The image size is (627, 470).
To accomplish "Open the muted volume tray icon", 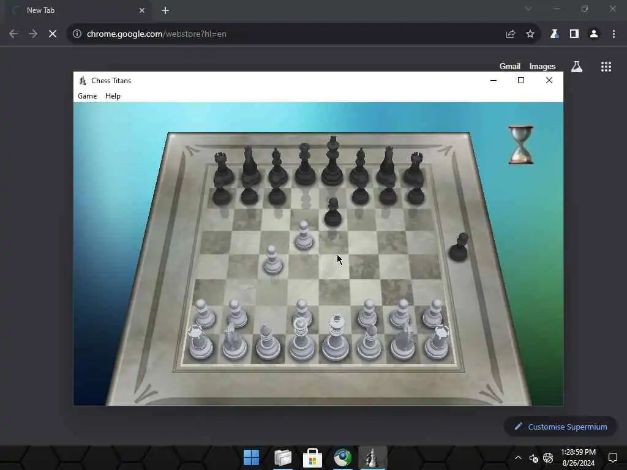I will click(x=534, y=458).
